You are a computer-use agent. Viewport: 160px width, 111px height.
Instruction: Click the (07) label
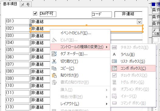tap(17, 64)
